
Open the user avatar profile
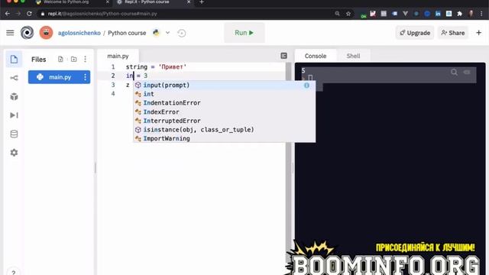[x=46, y=33]
